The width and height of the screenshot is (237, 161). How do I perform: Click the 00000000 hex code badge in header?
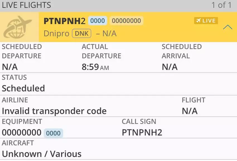[126, 20]
